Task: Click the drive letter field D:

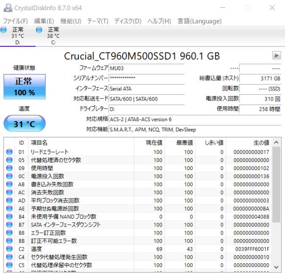Action: (x=146, y=109)
